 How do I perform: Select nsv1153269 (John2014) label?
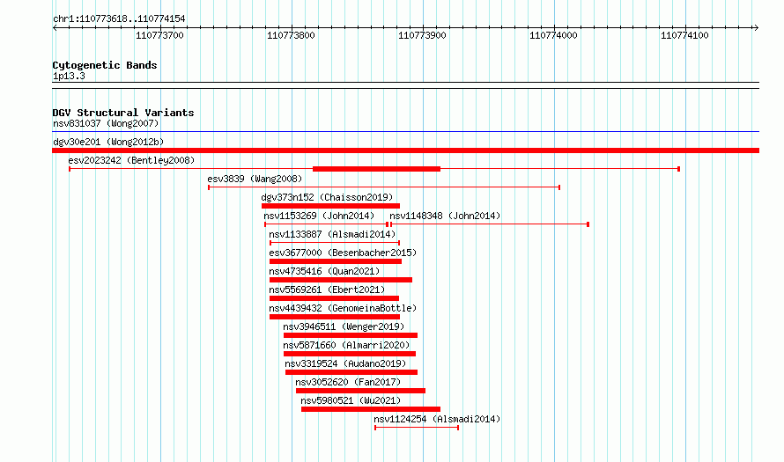[319, 216]
